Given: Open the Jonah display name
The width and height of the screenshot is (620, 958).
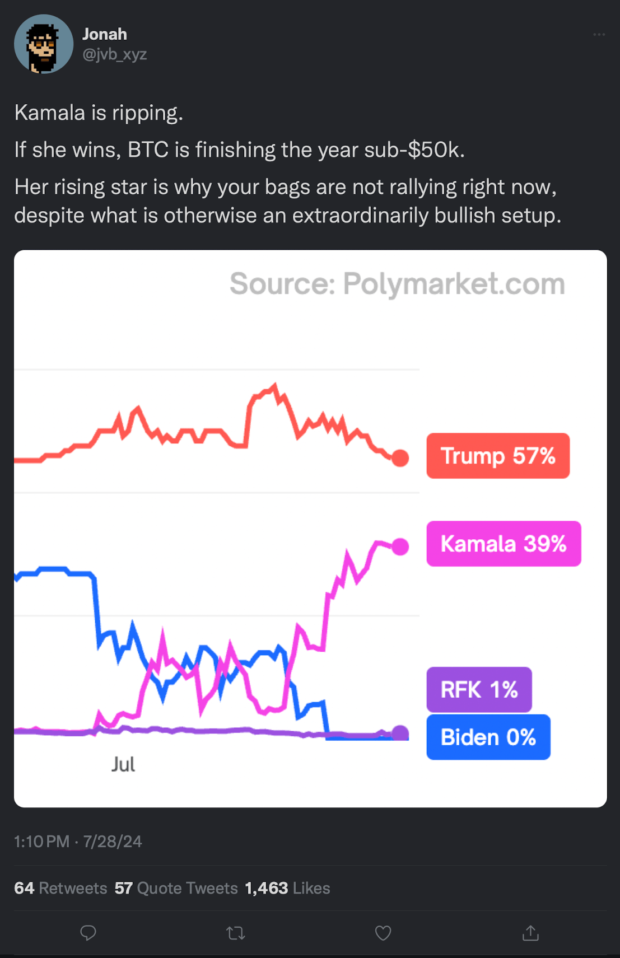Looking at the screenshot, I should pyautogui.click(x=105, y=34).
